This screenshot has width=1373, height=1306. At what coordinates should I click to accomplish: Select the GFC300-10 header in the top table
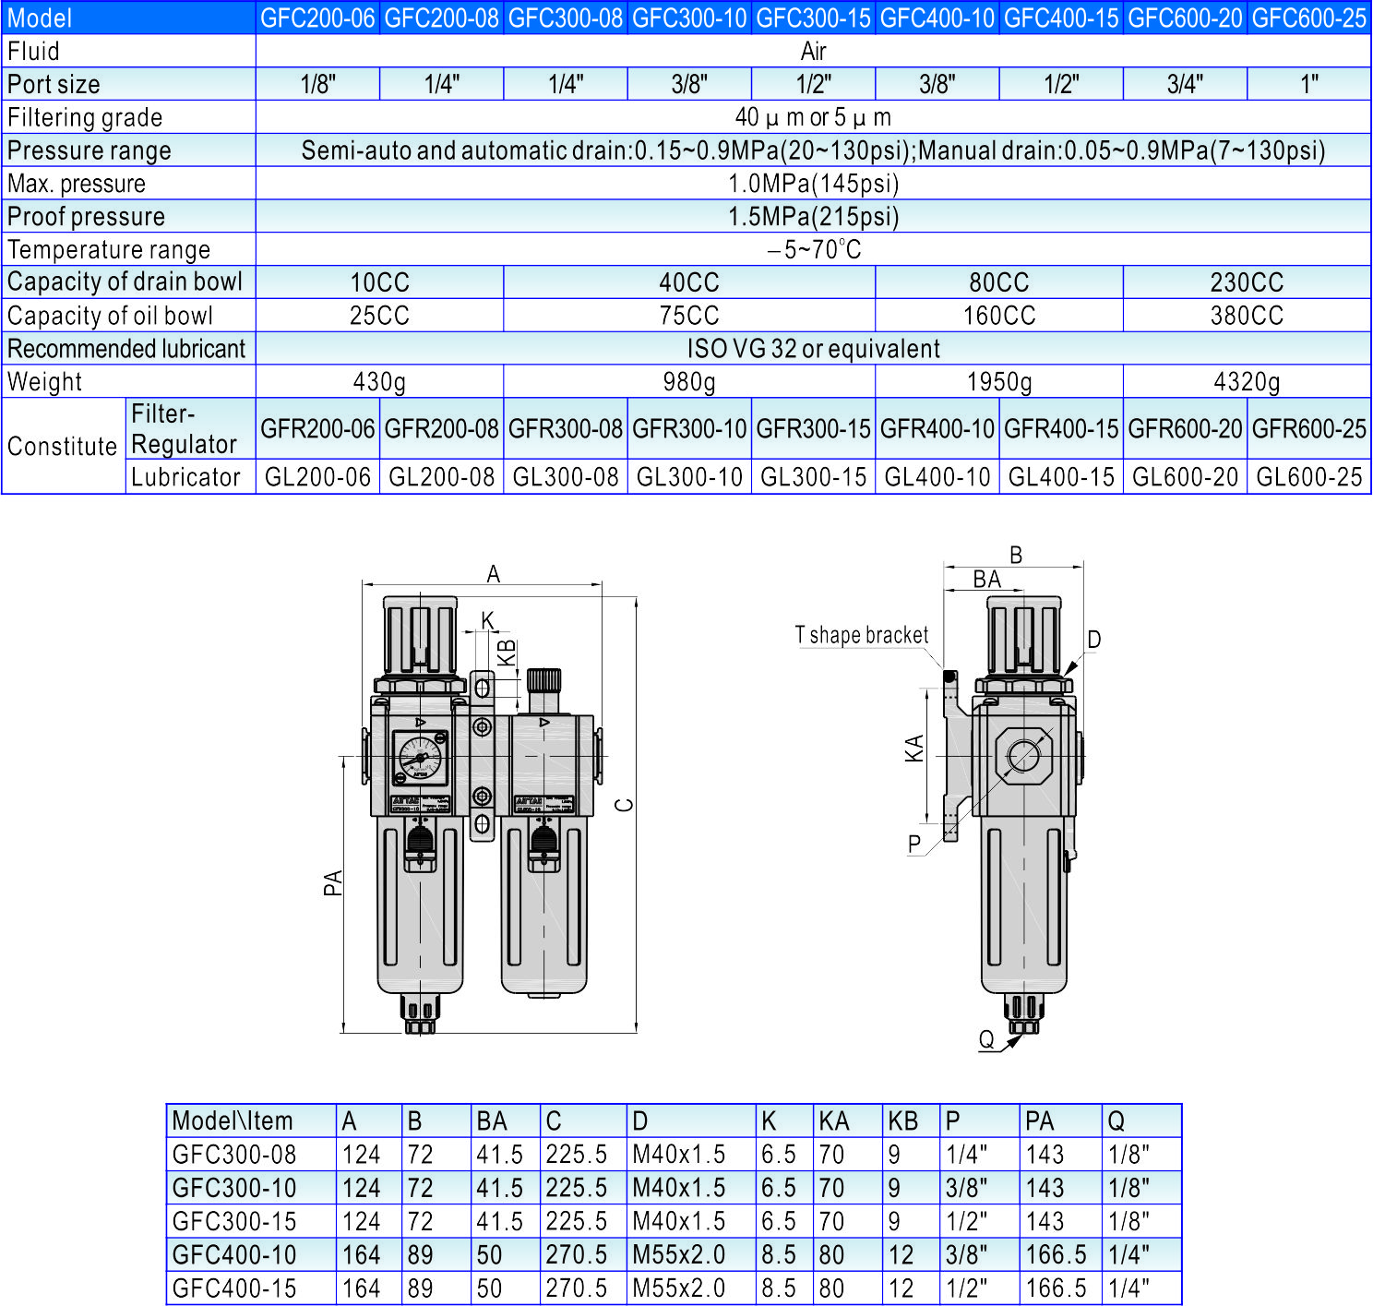689,18
